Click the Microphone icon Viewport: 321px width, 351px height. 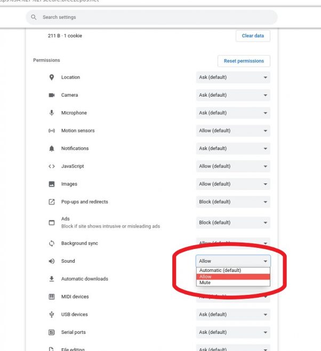point(52,113)
